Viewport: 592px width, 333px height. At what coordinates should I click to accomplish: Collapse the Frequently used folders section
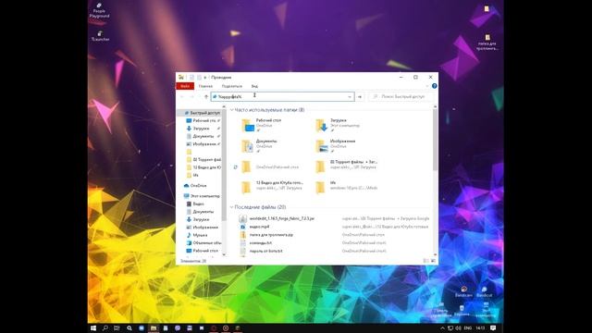(232, 110)
